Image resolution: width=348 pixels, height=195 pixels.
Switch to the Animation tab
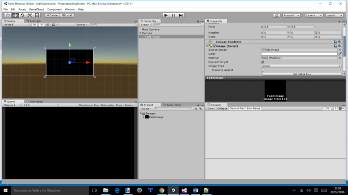pyautogui.click(x=34, y=102)
